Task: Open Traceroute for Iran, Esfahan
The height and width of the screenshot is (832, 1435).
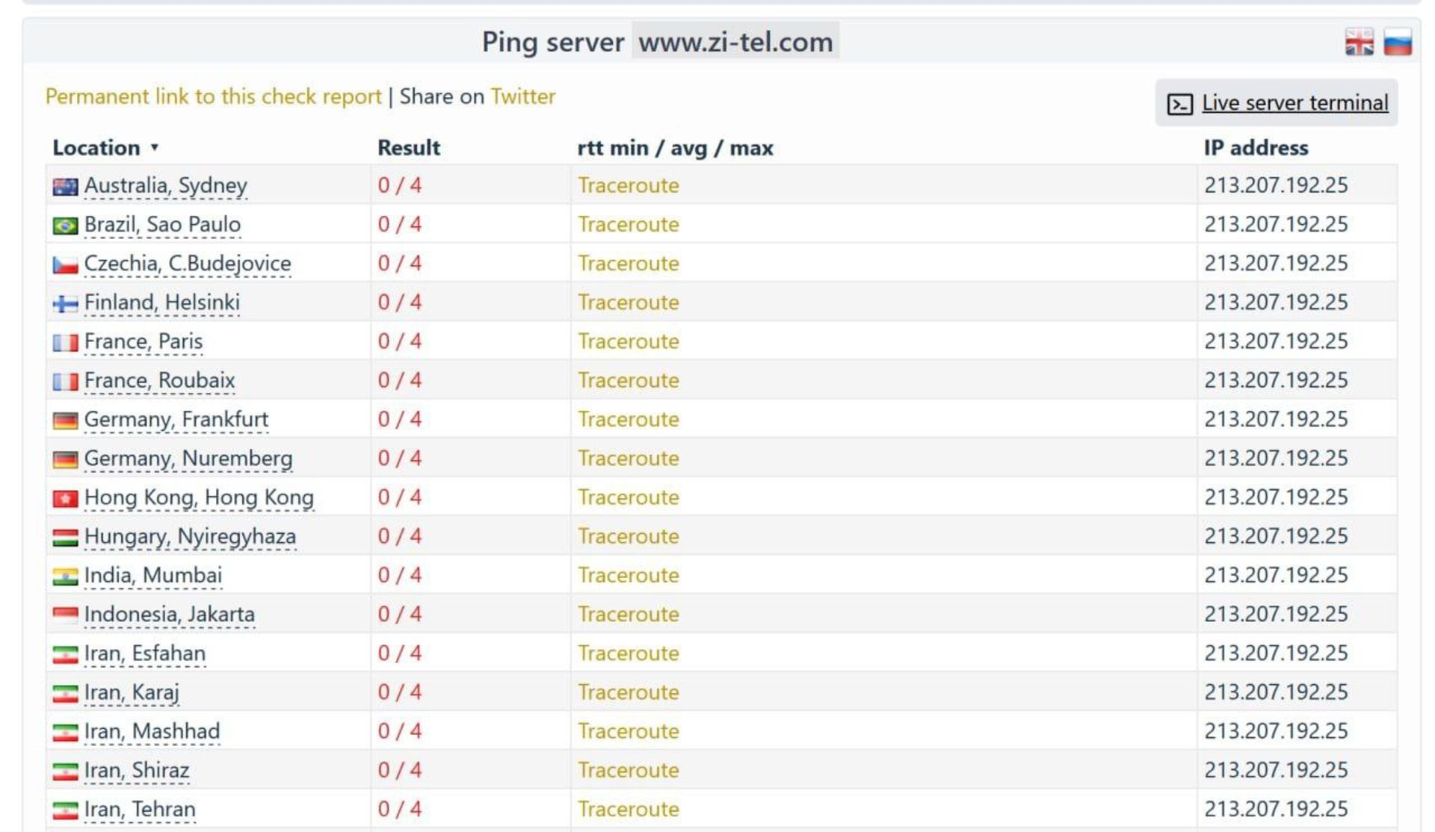Action: [x=628, y=653]
